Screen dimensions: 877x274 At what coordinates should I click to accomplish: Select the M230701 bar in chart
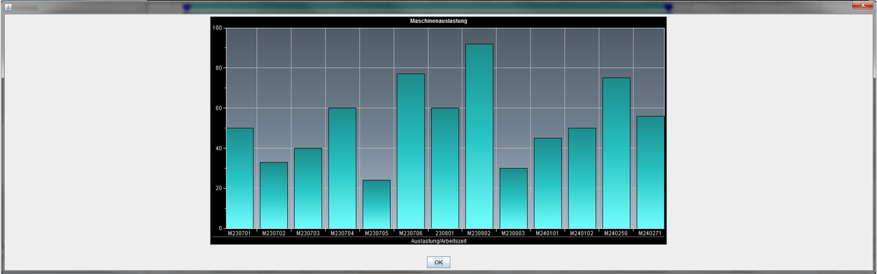[x=240, y=178]
